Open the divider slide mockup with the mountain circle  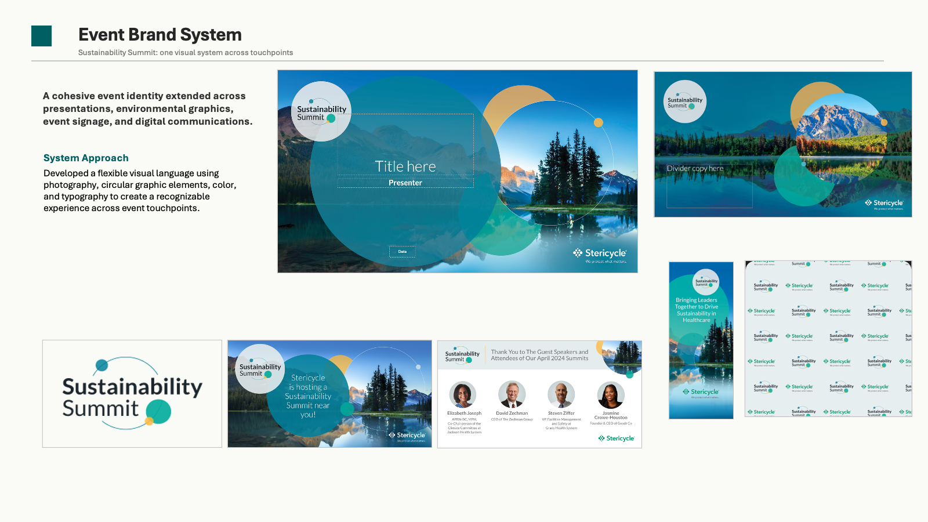tap(783, 144)
